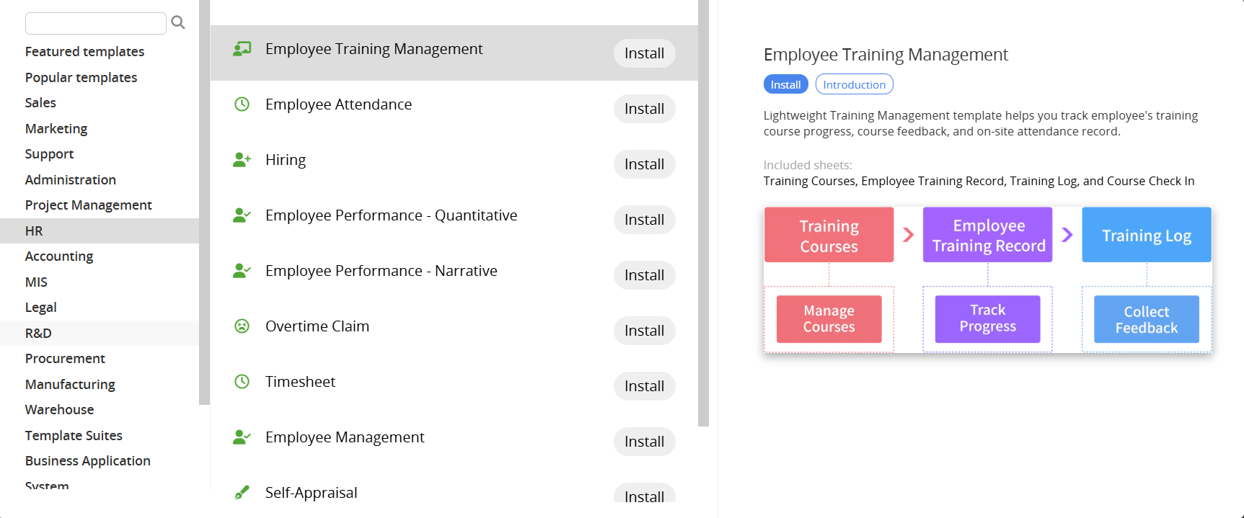
Task: Click the Self-Appraisal brush icon
Action: click(242, 493)
